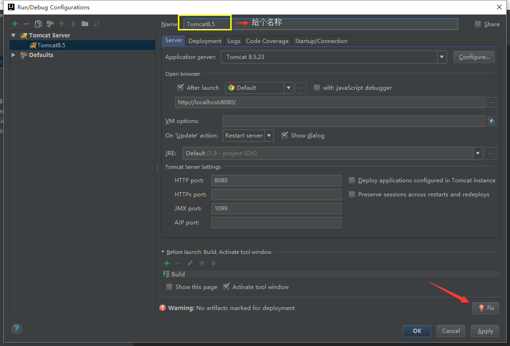510x346 pixels.
Task: Collapse the Before launch section
Action: 163,252
